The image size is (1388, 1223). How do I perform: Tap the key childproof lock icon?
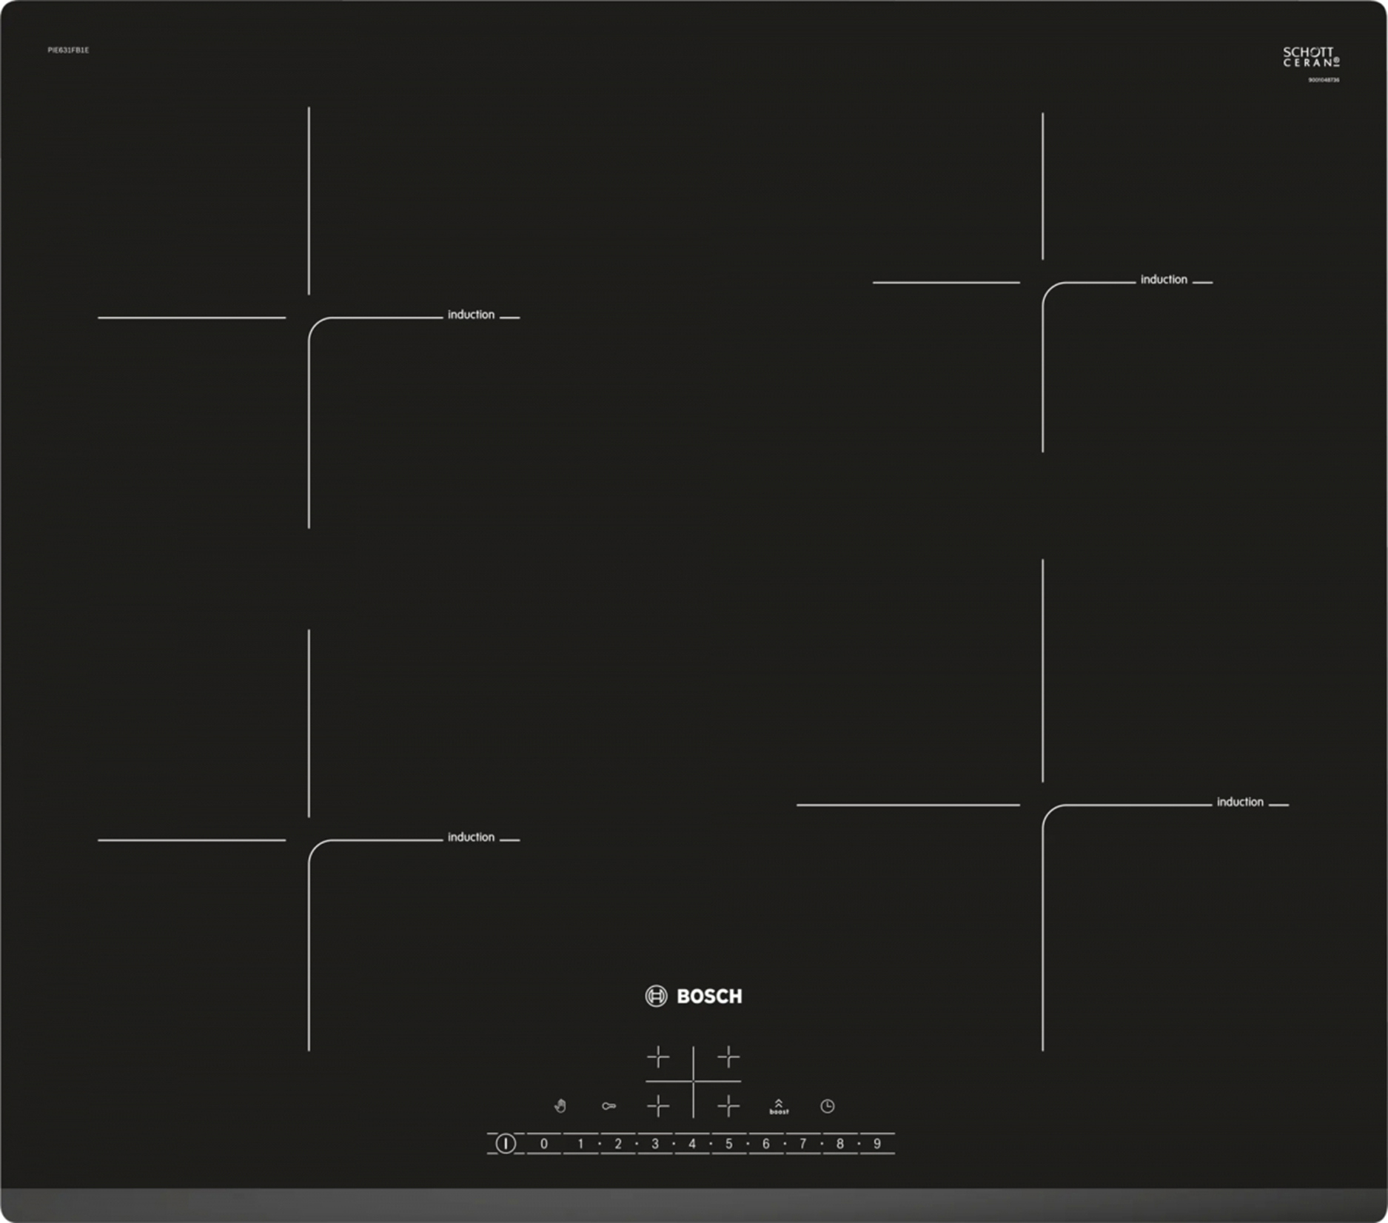608,1106
